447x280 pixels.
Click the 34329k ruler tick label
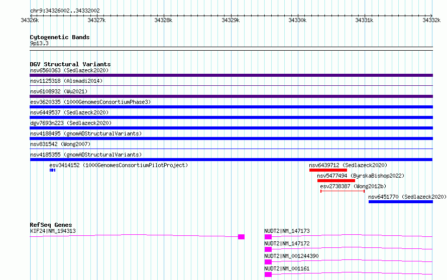coord(231,20)
